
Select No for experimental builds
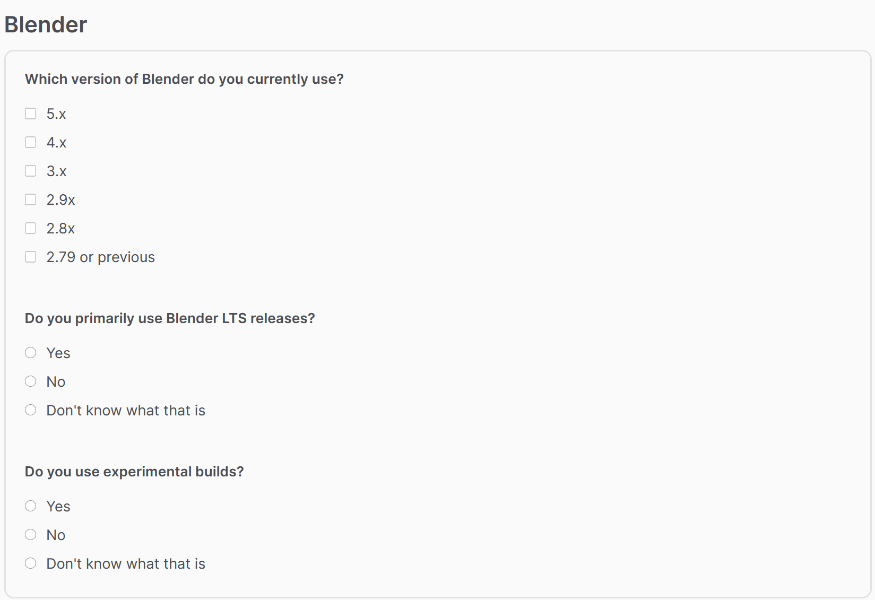[x=30, y=534]
